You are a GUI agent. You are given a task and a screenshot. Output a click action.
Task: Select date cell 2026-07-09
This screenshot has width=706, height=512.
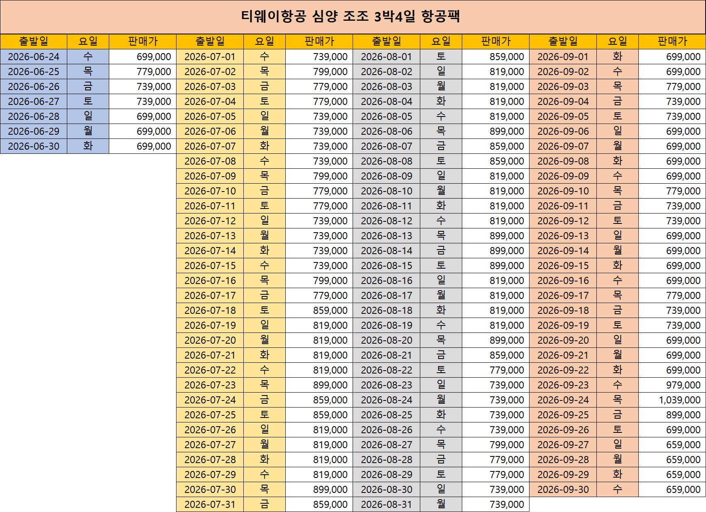(210, 176)
